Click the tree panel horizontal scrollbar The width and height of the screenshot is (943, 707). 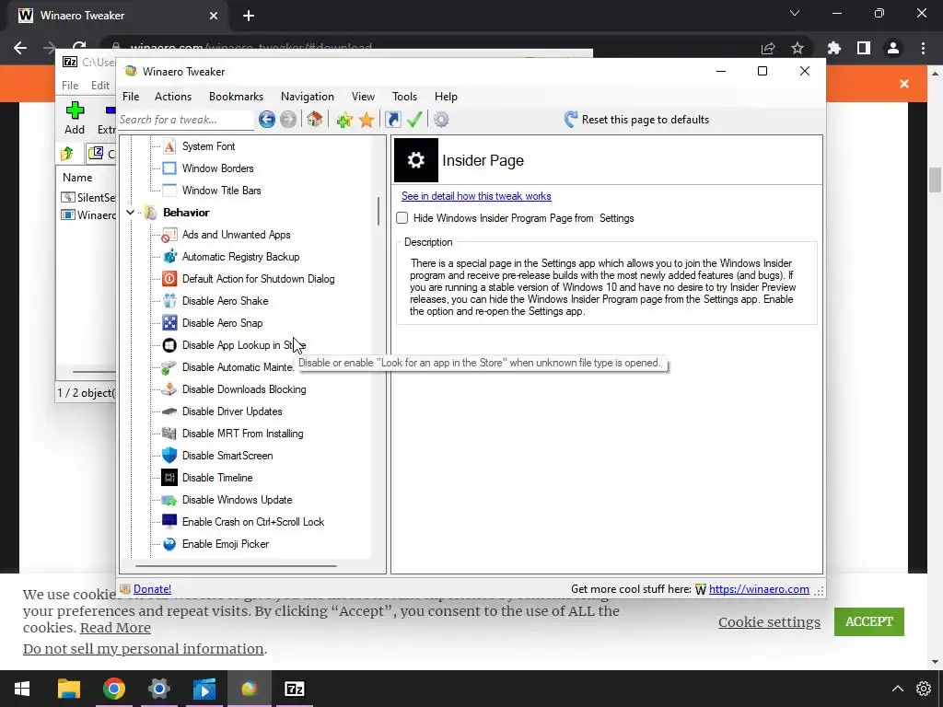point(236,566)
